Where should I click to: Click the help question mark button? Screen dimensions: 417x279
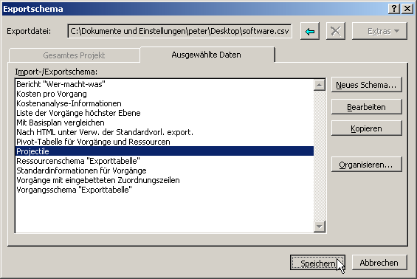pos(394,9)
